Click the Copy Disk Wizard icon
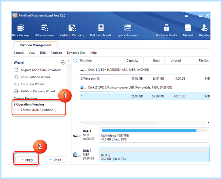Screen dimensions: 222x179 click(16, 84)
